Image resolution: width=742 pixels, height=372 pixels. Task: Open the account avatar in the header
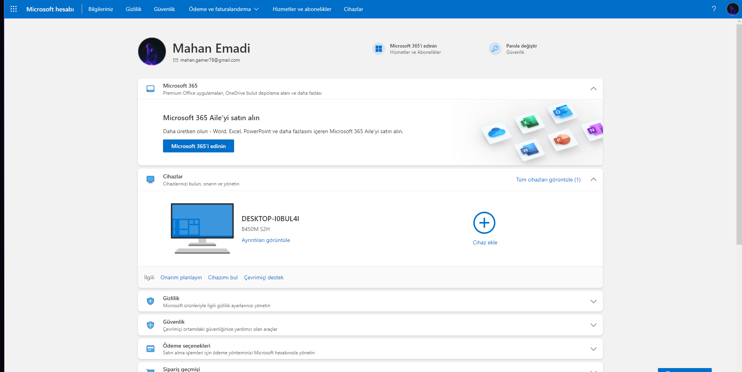pos(733,9)
